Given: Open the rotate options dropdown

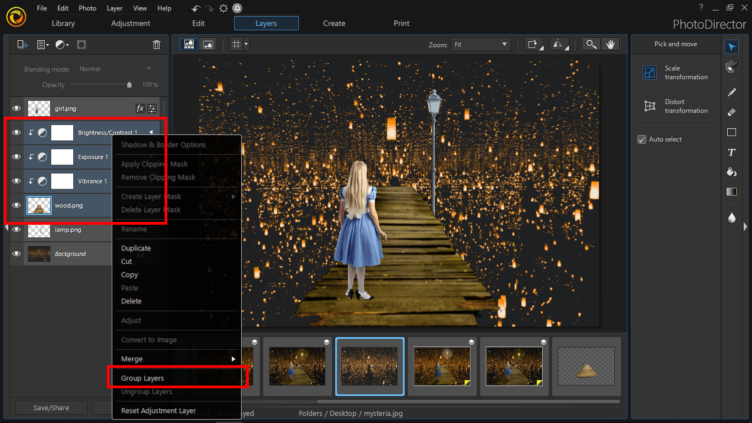Looking at the screenshot, I should click(x=534, y=45).
